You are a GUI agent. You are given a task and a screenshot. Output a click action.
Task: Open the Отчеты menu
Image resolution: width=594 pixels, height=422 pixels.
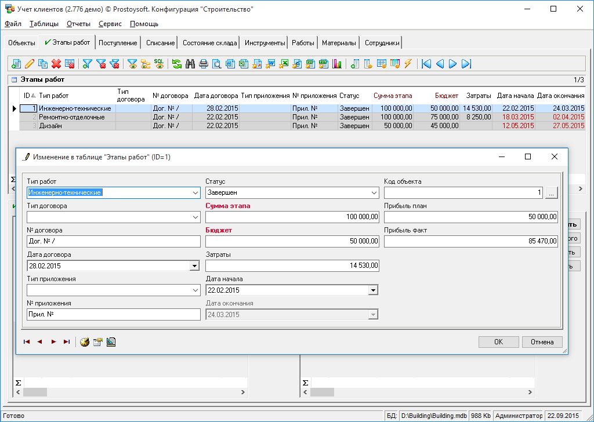click(78, 24)
